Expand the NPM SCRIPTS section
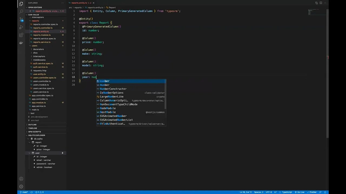The height and width of the screenshot is (194, 346). [46, 132]
